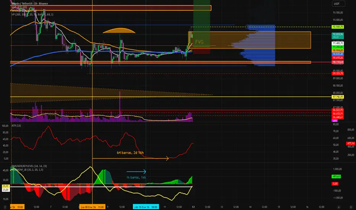
Task: Click the yellow 23,72 ADX value label
Action: (6, 186)
